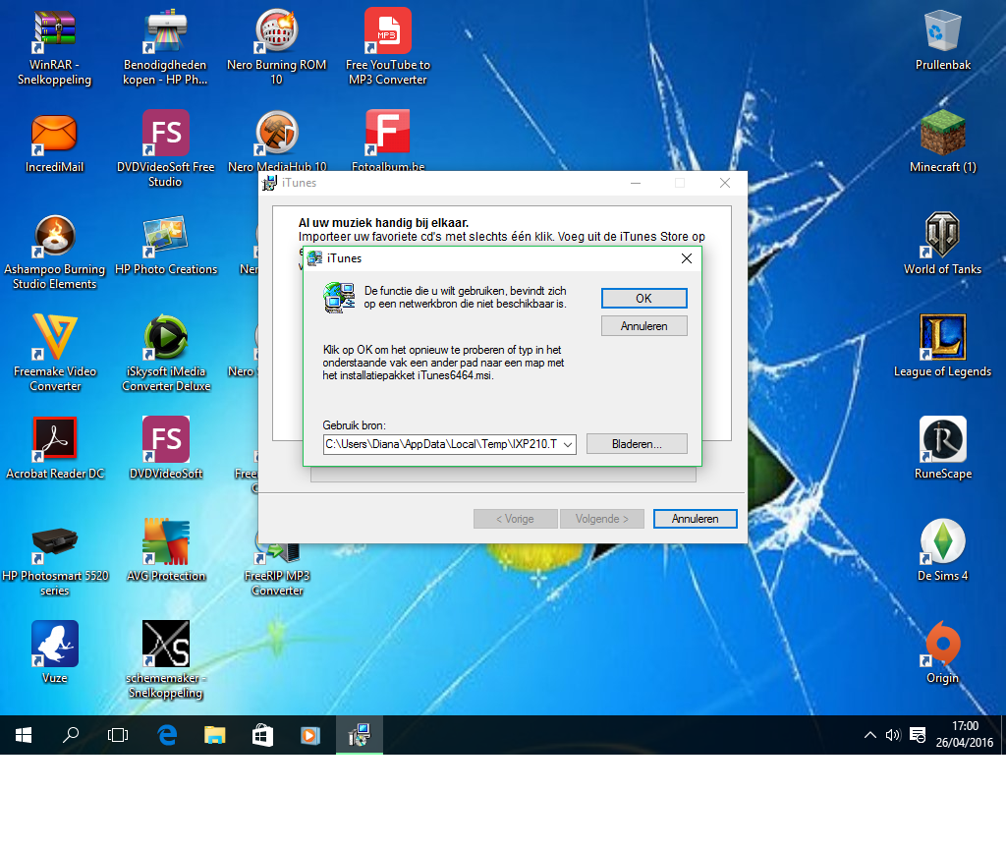Close the iTunes error dialog
The height and width of the screenshot is (847, 1006).
[687, 258]
